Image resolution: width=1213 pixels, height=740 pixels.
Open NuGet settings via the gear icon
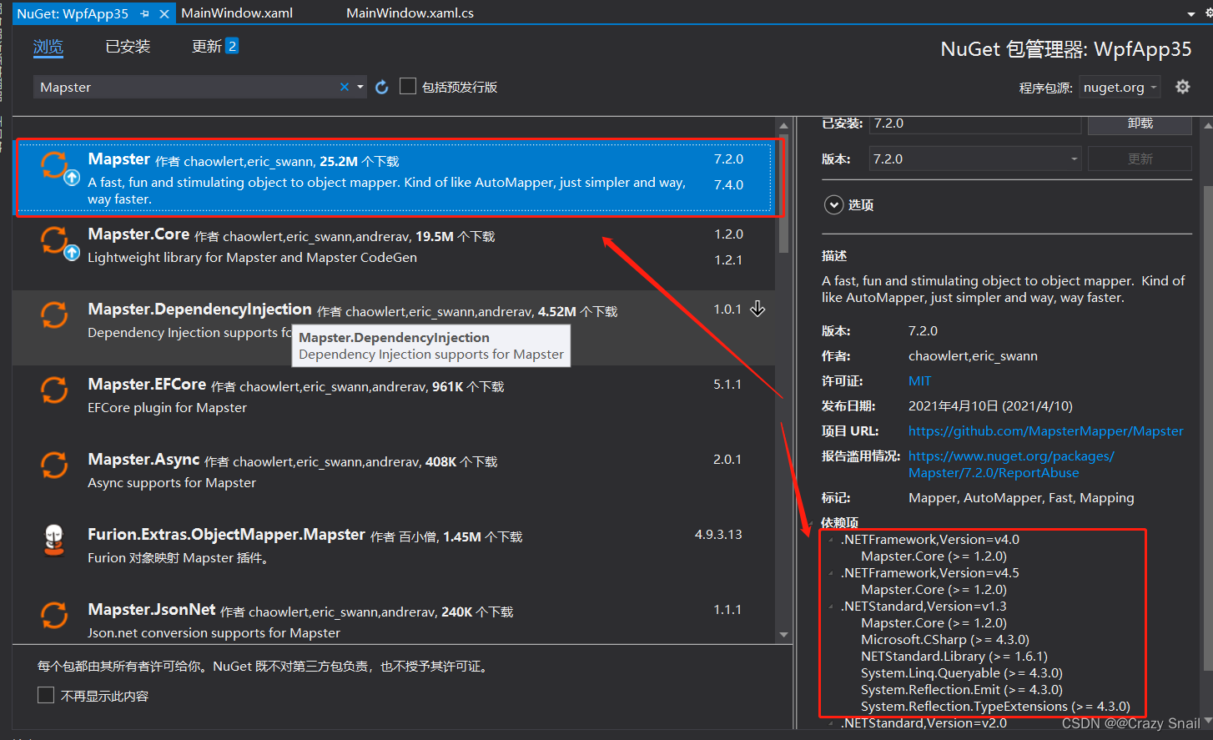click(x=1183, y=86)
